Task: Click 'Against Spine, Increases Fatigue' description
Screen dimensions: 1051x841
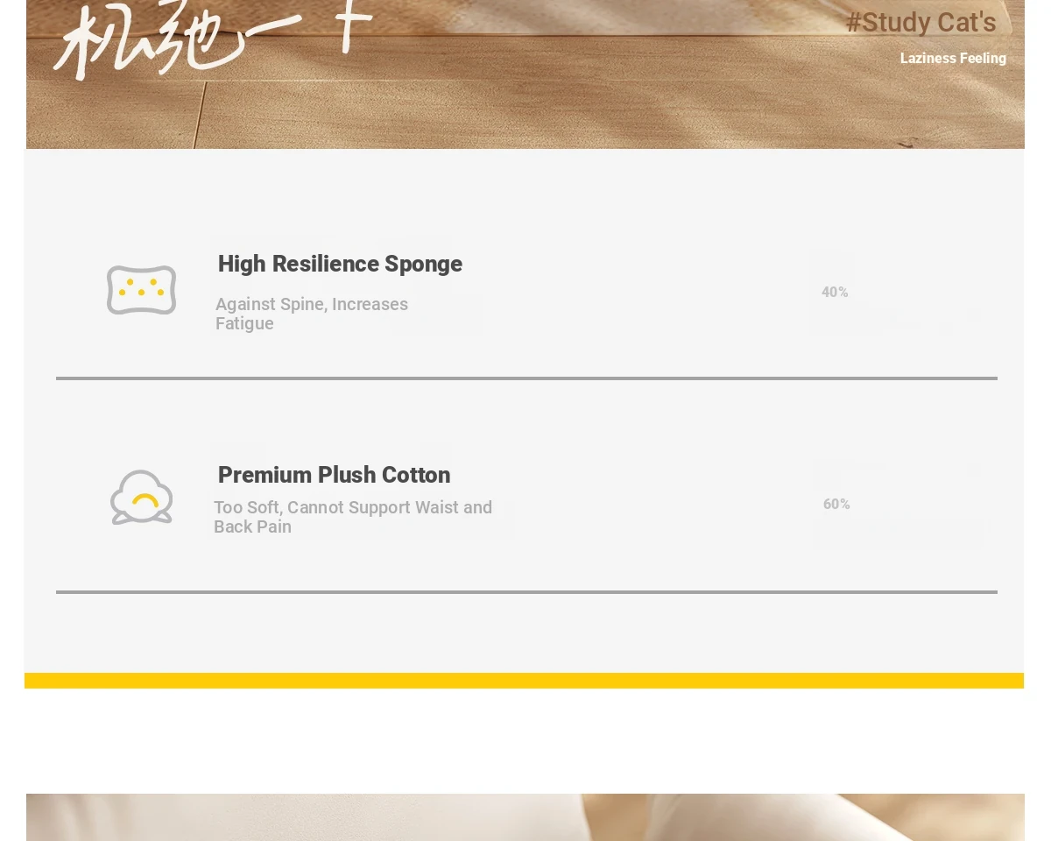Action: coord(312,314)
